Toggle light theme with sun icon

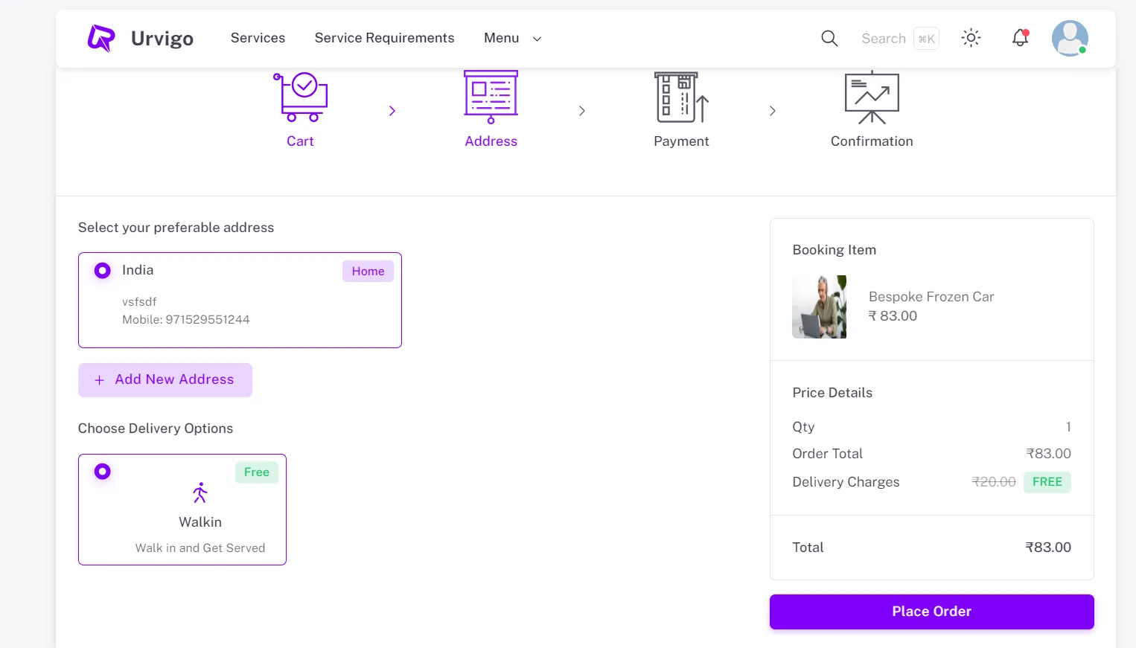coord(971,38)
